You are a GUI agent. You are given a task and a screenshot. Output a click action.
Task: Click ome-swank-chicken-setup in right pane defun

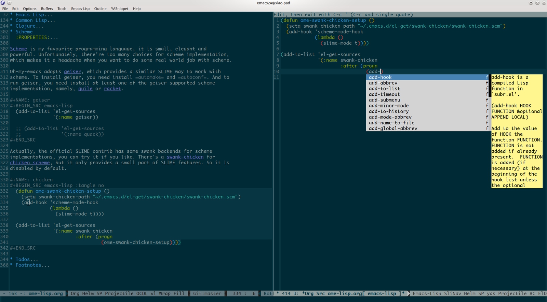[333, 20]
